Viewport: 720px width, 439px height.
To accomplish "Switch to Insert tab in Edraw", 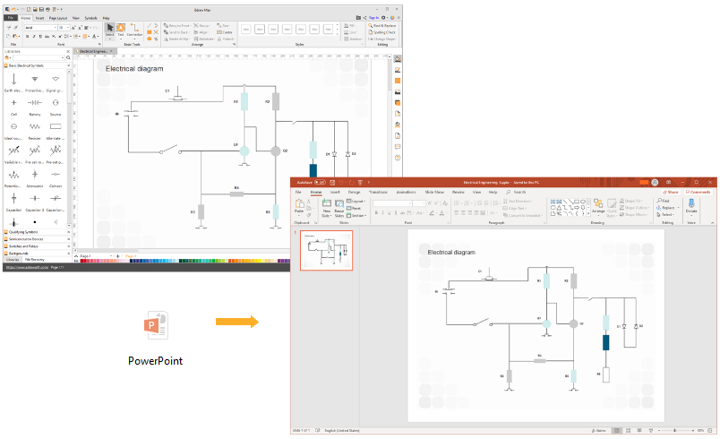I will coord(40,18).
